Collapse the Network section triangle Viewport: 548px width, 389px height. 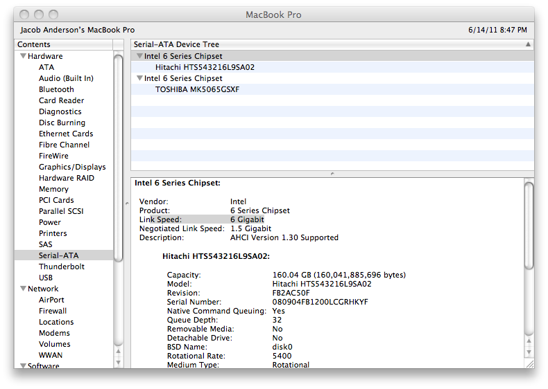coord(23,289)
